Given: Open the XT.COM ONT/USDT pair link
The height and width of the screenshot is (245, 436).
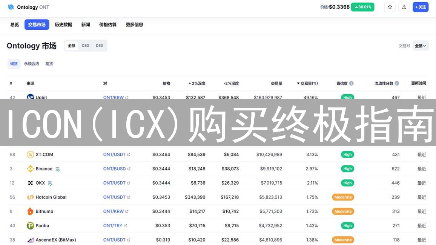Looking at the screenshot, I should [x=114, y=155].
